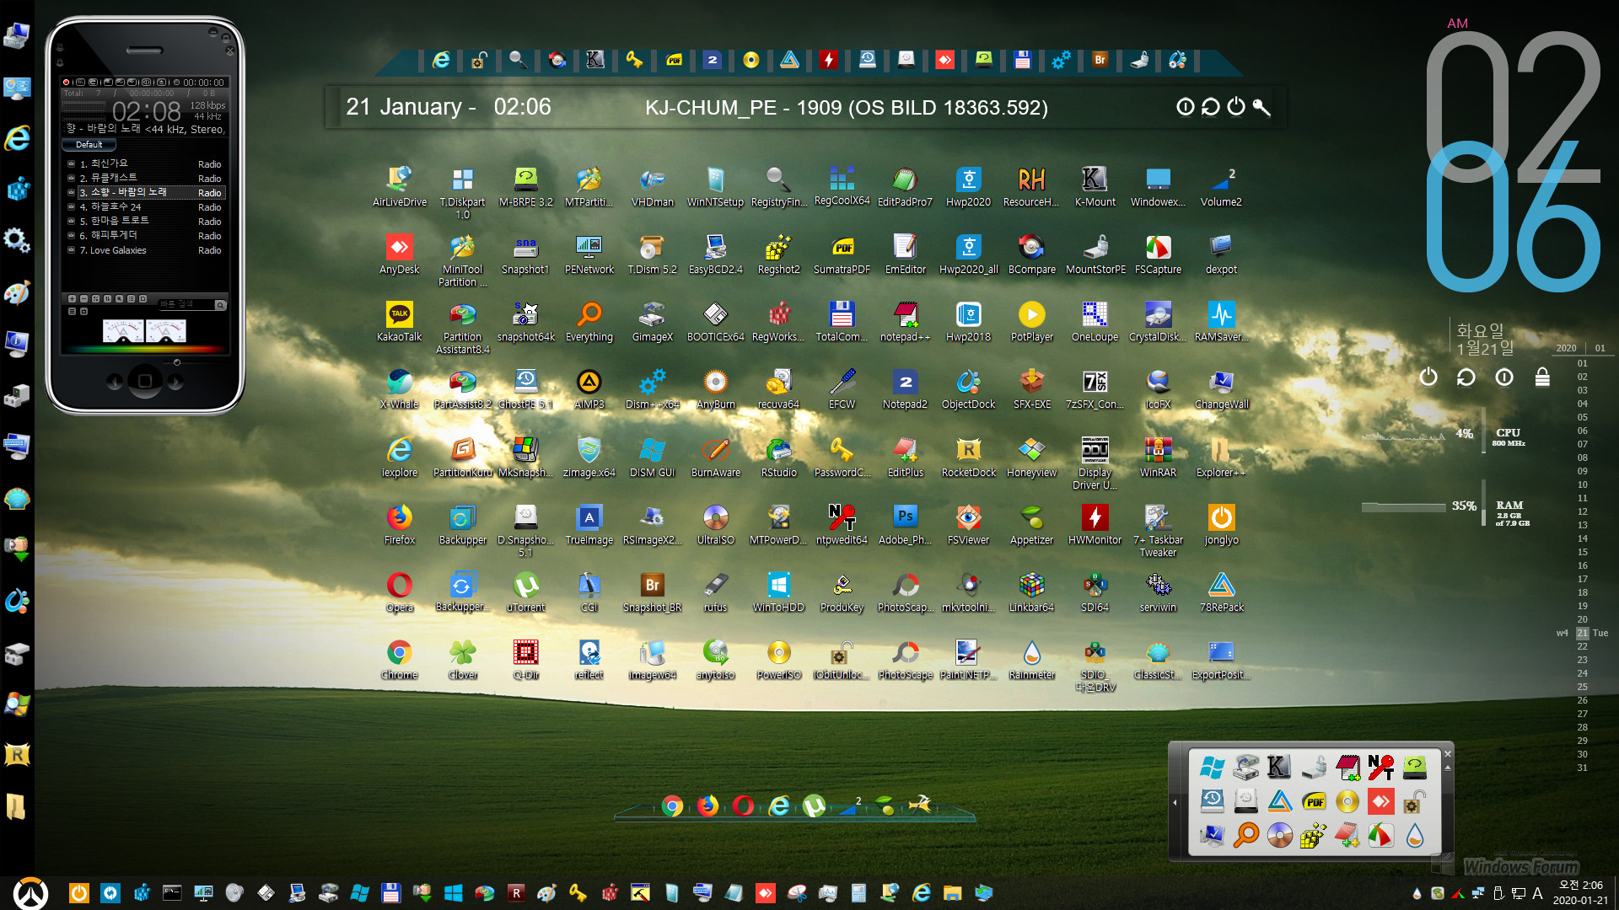Open the Default playlist tab

click(89, 145)
